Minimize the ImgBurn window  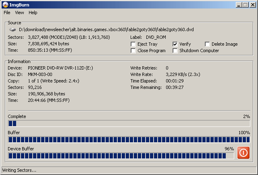coord(239,5)
